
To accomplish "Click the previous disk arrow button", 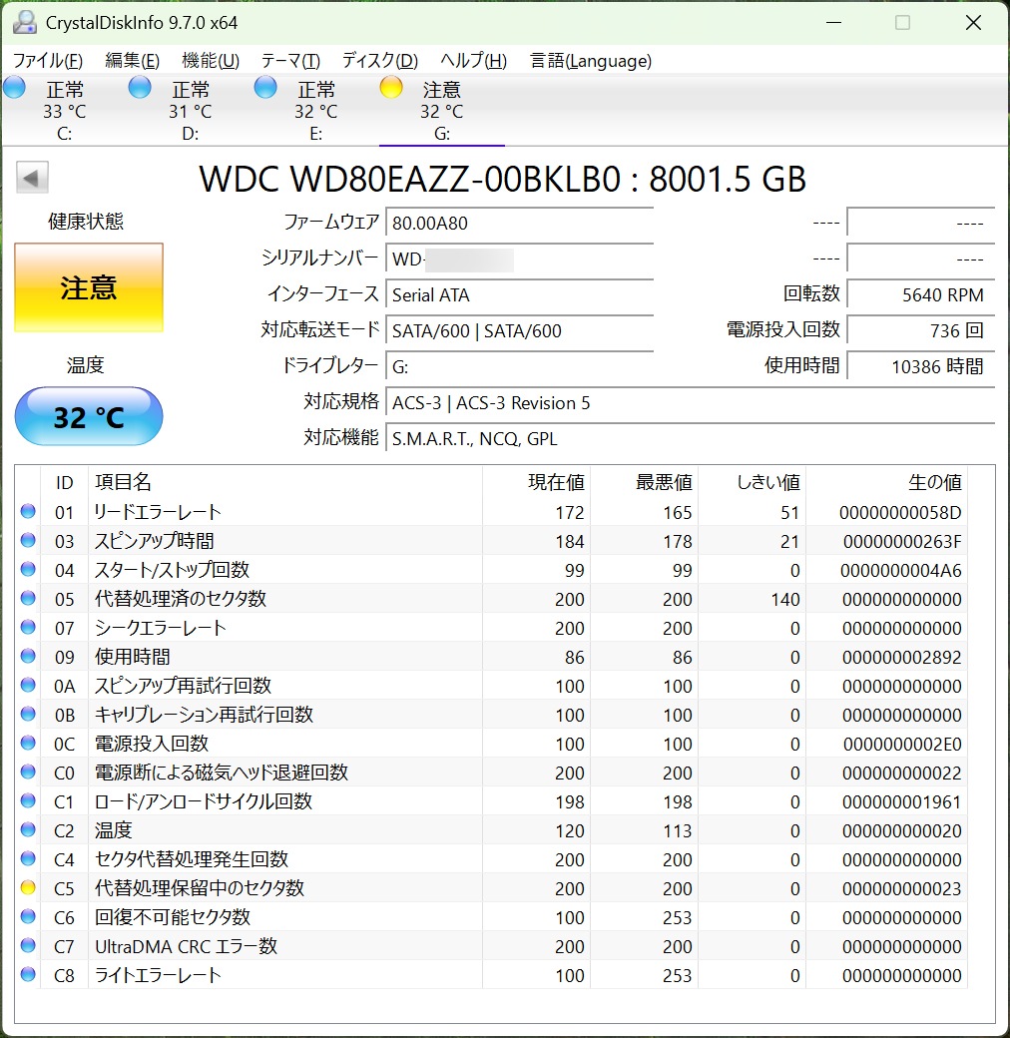I will point(32,179).
